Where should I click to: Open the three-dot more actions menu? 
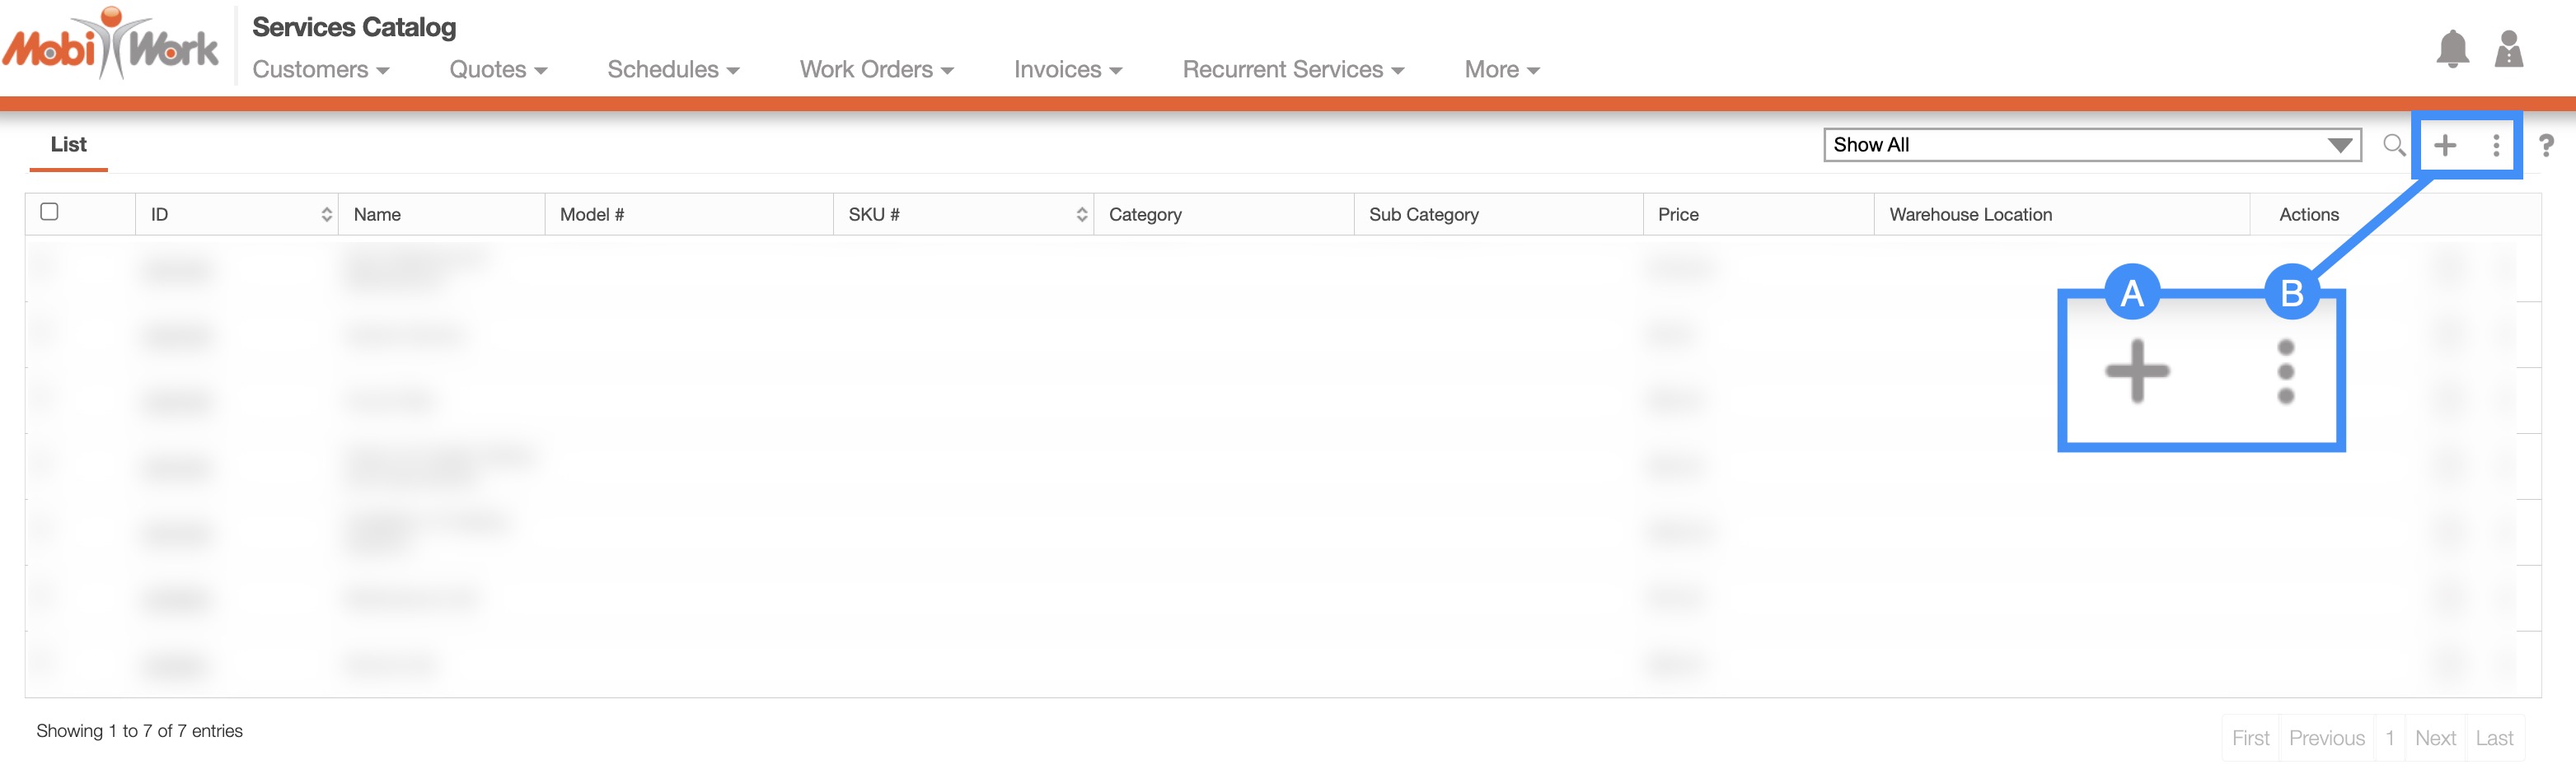[x=2496, y=146]
